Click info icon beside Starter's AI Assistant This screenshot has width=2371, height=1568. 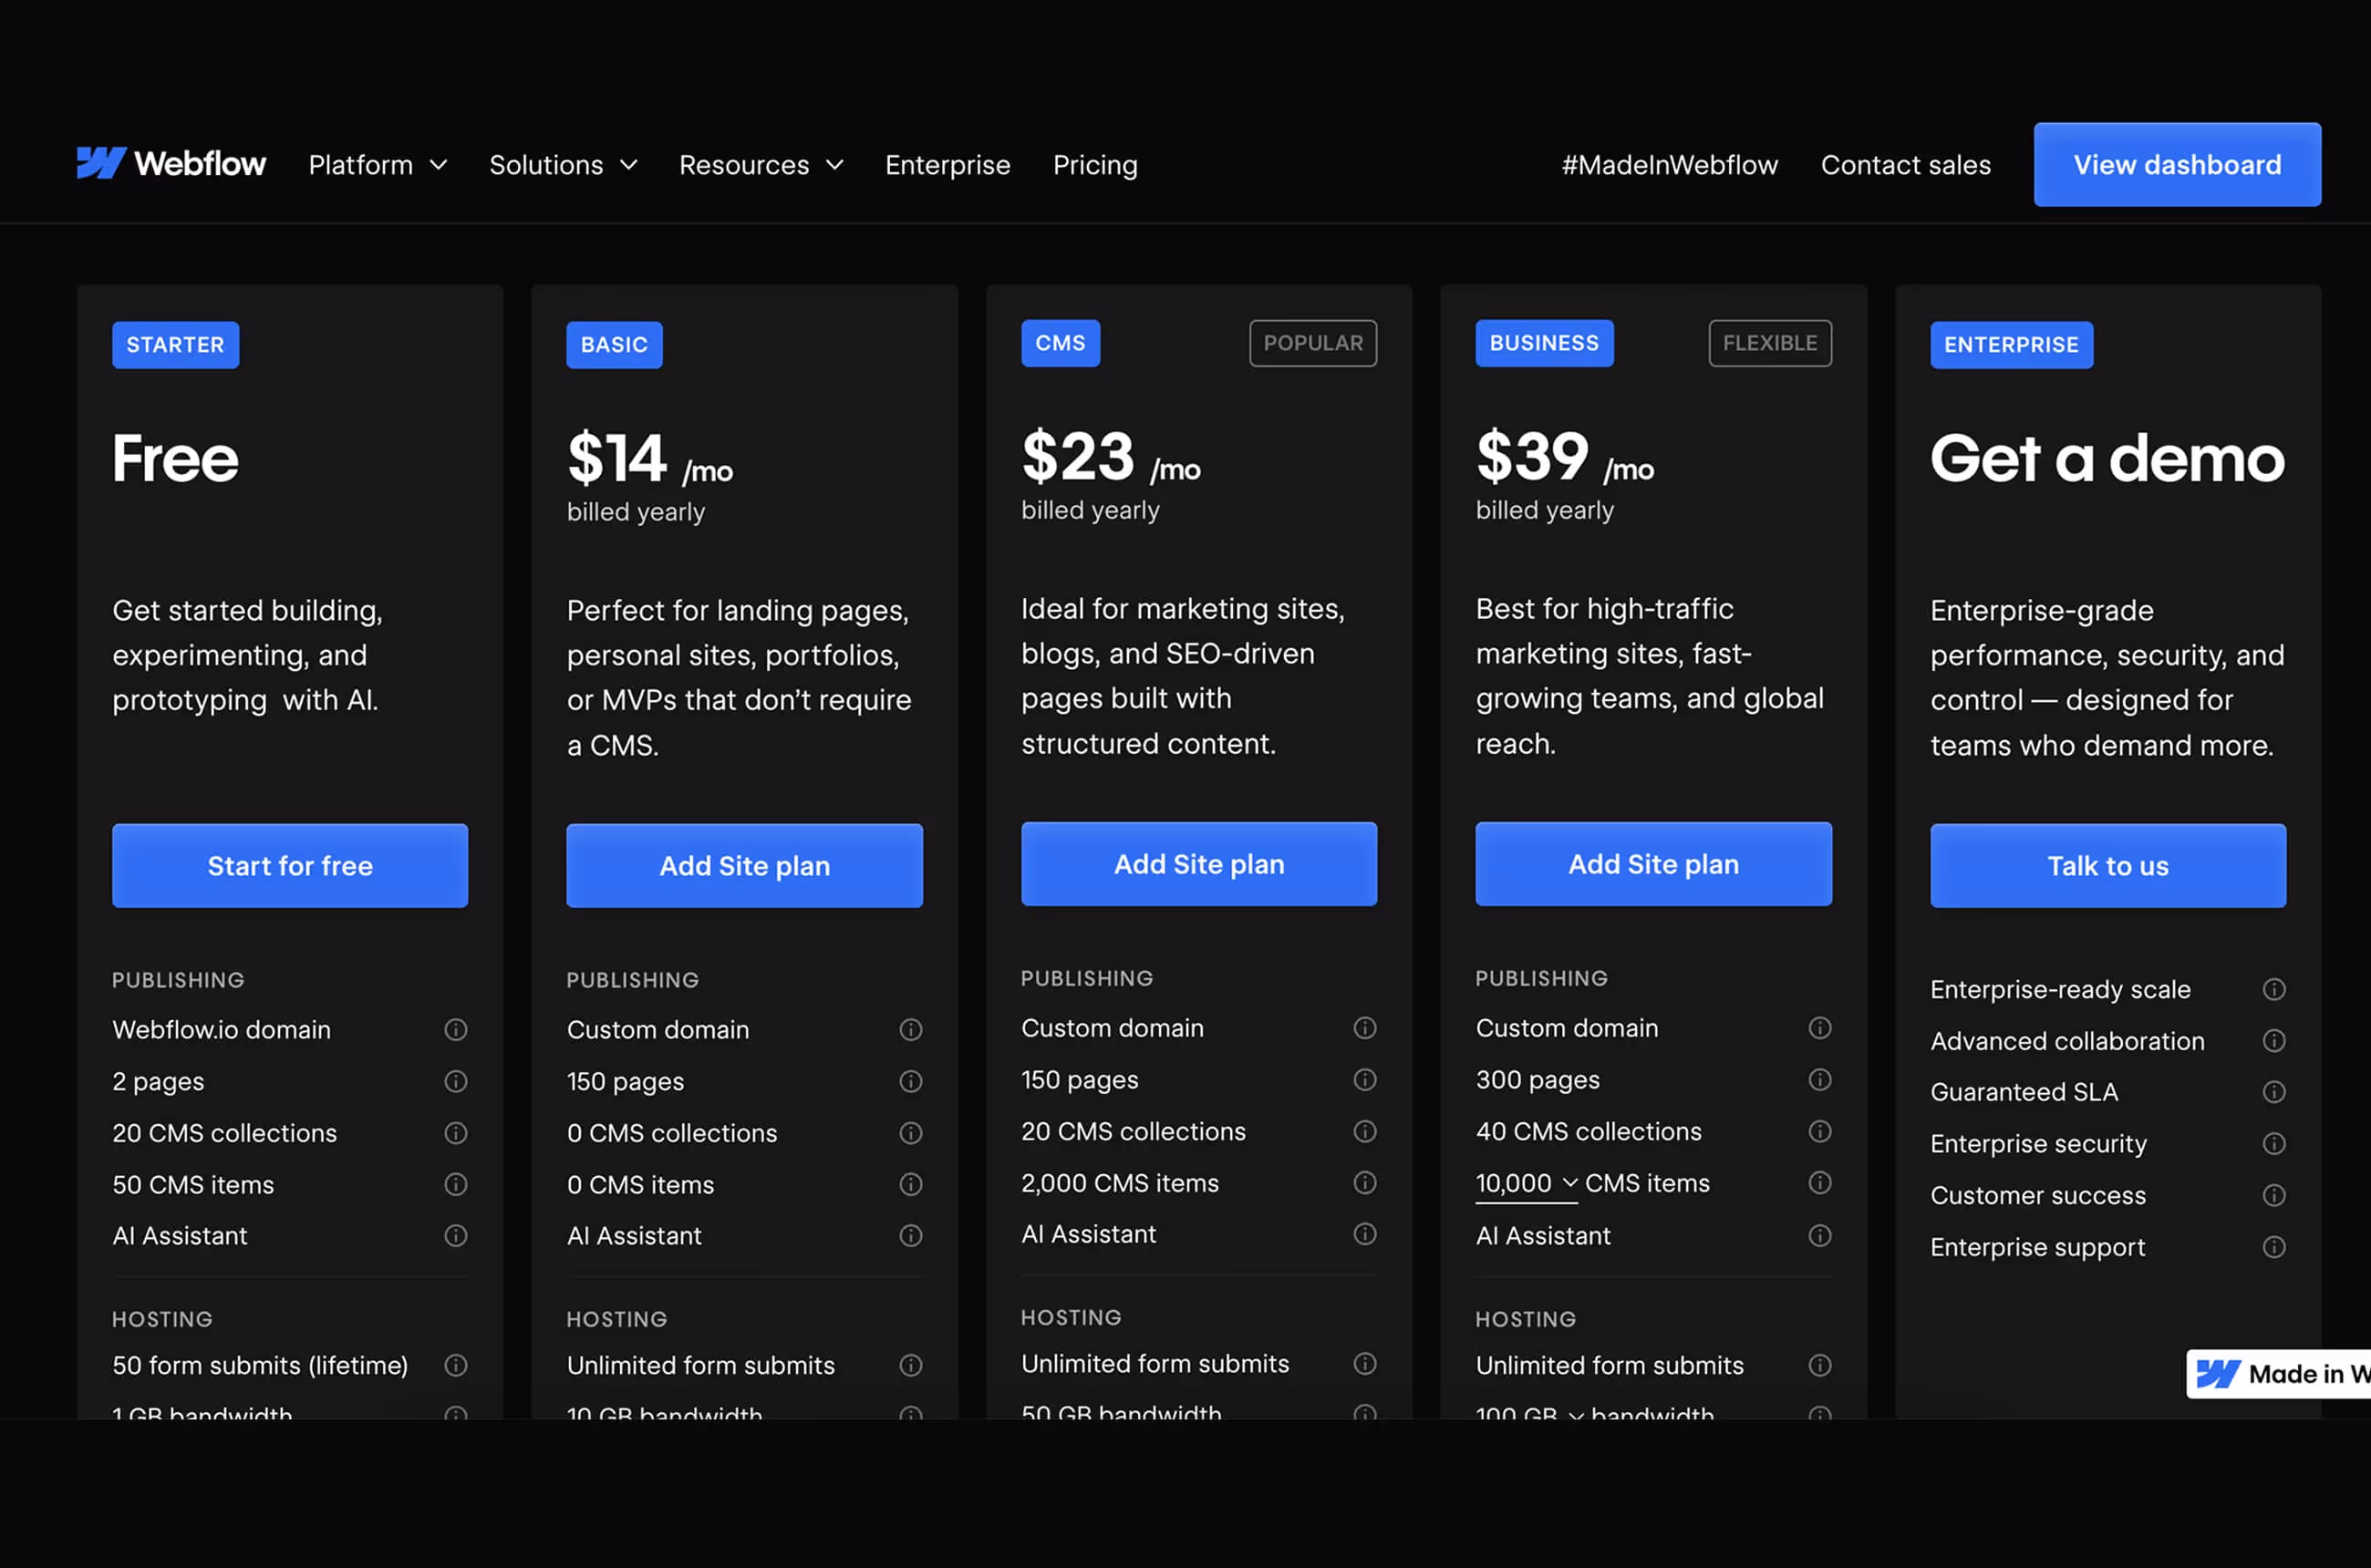[x=455, y=1236]
